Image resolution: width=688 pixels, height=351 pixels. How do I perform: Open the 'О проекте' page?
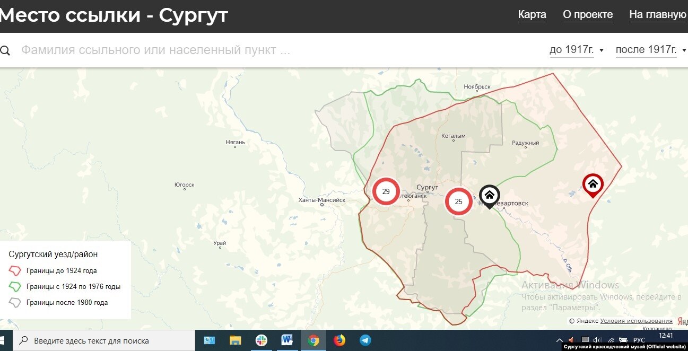click(x=588, y=15)
